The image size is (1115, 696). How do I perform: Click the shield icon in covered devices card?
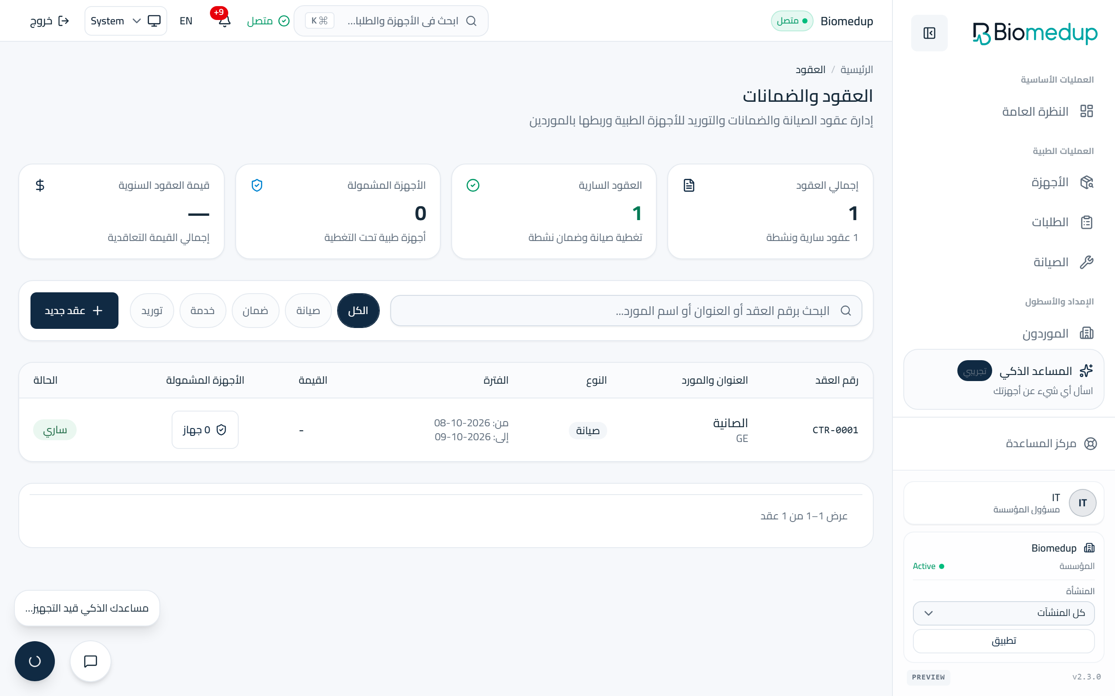tap(257, 185)
